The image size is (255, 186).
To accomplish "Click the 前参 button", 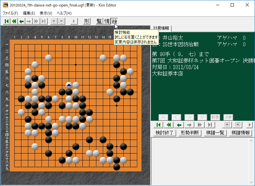I will point(215,117).
